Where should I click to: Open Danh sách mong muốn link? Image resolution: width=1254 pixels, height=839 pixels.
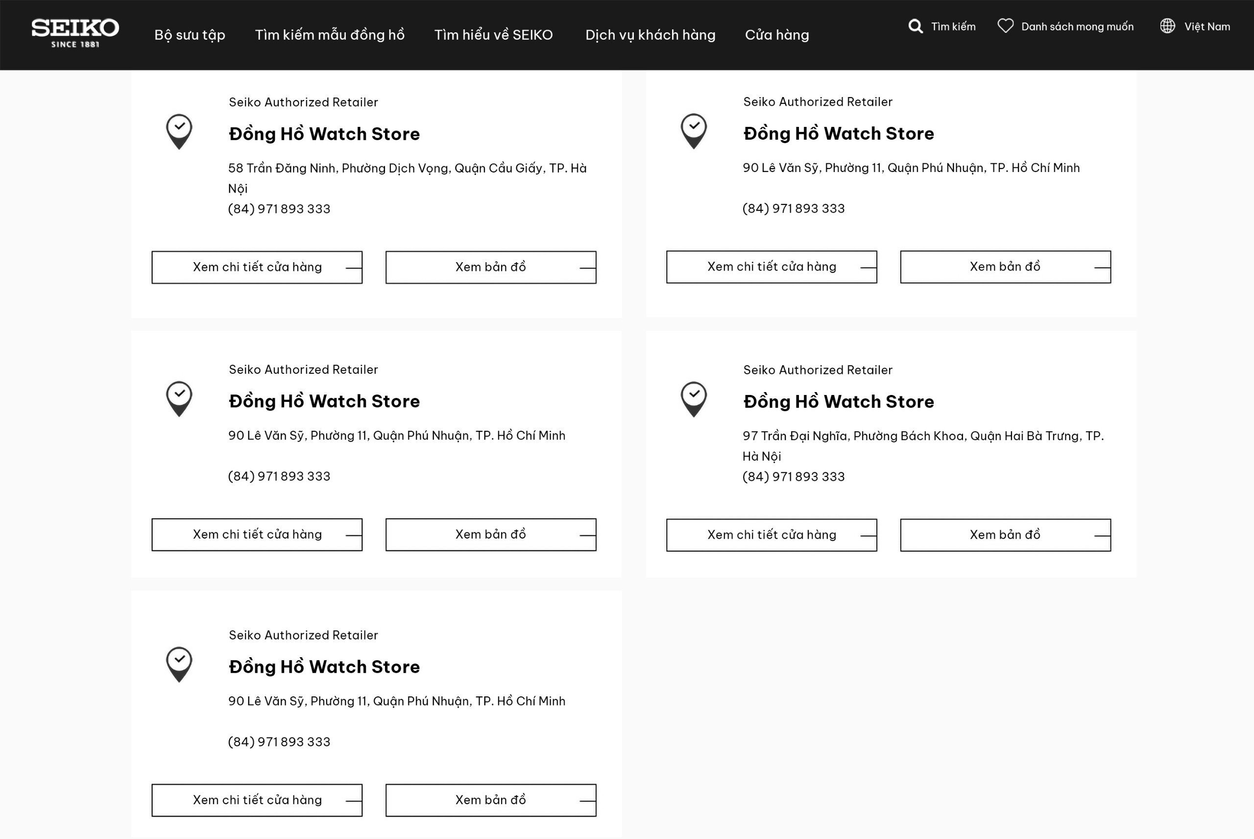(x=1077, y=26)
